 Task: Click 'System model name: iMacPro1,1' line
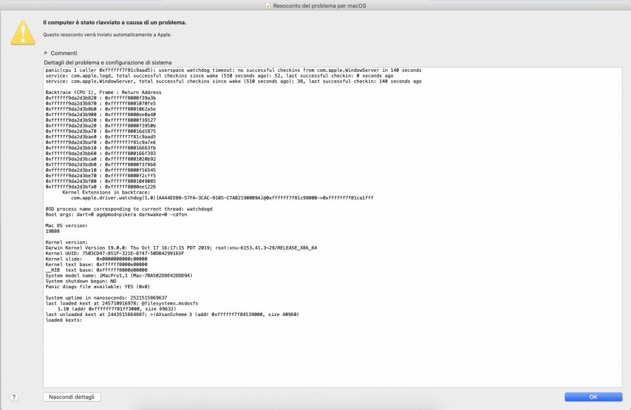(x=119, y=276)
